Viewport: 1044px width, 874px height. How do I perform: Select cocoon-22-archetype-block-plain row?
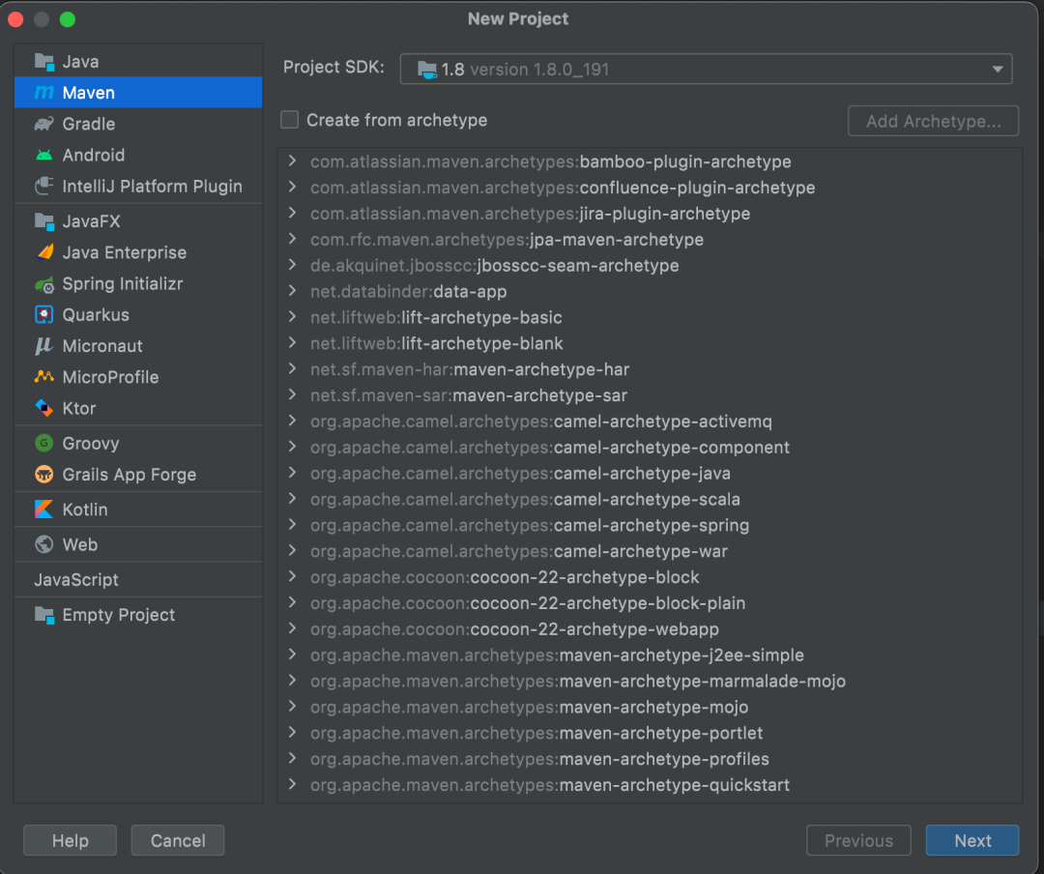(650, 603)
